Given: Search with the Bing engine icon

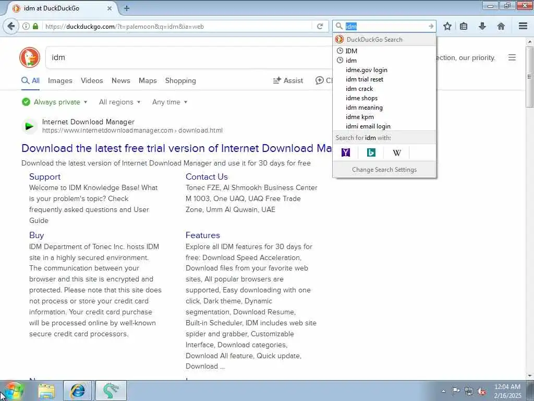Looking at the screenshot, I should (x=371, y=152).
